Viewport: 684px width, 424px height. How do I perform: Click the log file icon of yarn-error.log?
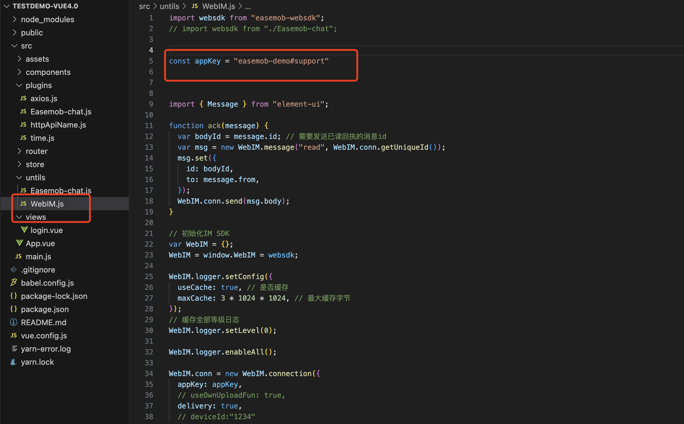[x=14, y=349]
